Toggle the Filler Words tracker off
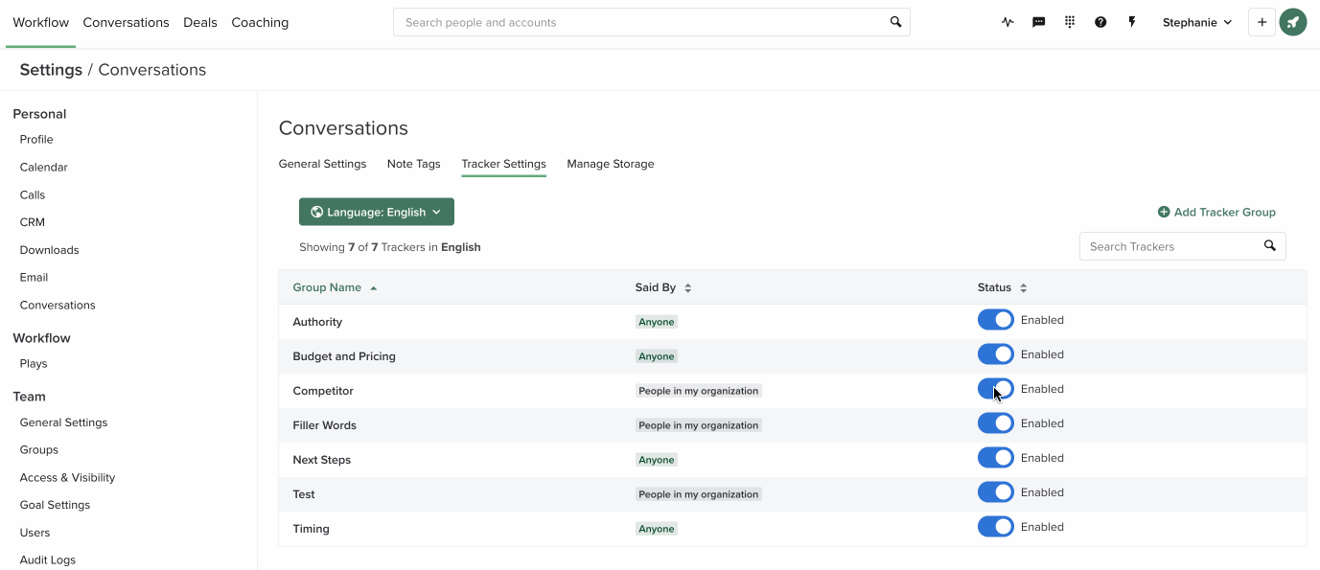1320x570 pixels. pyautogui.click(x=995, y=422)
